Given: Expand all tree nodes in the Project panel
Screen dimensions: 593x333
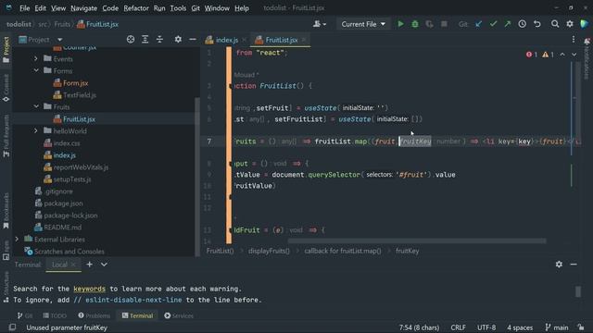Looking at the screenshot, I should click(x=145, y=39).
